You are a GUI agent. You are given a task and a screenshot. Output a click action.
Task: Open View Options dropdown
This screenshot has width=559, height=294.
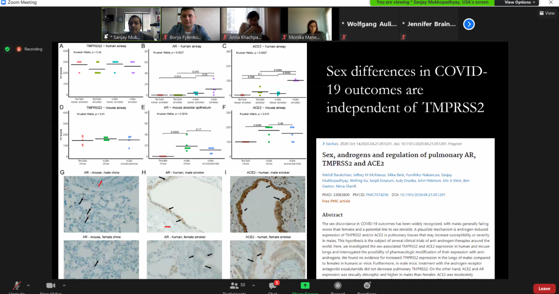click(519, 2)
